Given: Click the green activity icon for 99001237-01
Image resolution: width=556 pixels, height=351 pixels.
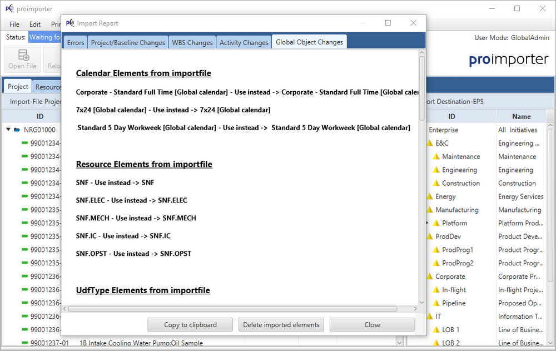Looking at the screenshot, I should click(x=24, y=343).
